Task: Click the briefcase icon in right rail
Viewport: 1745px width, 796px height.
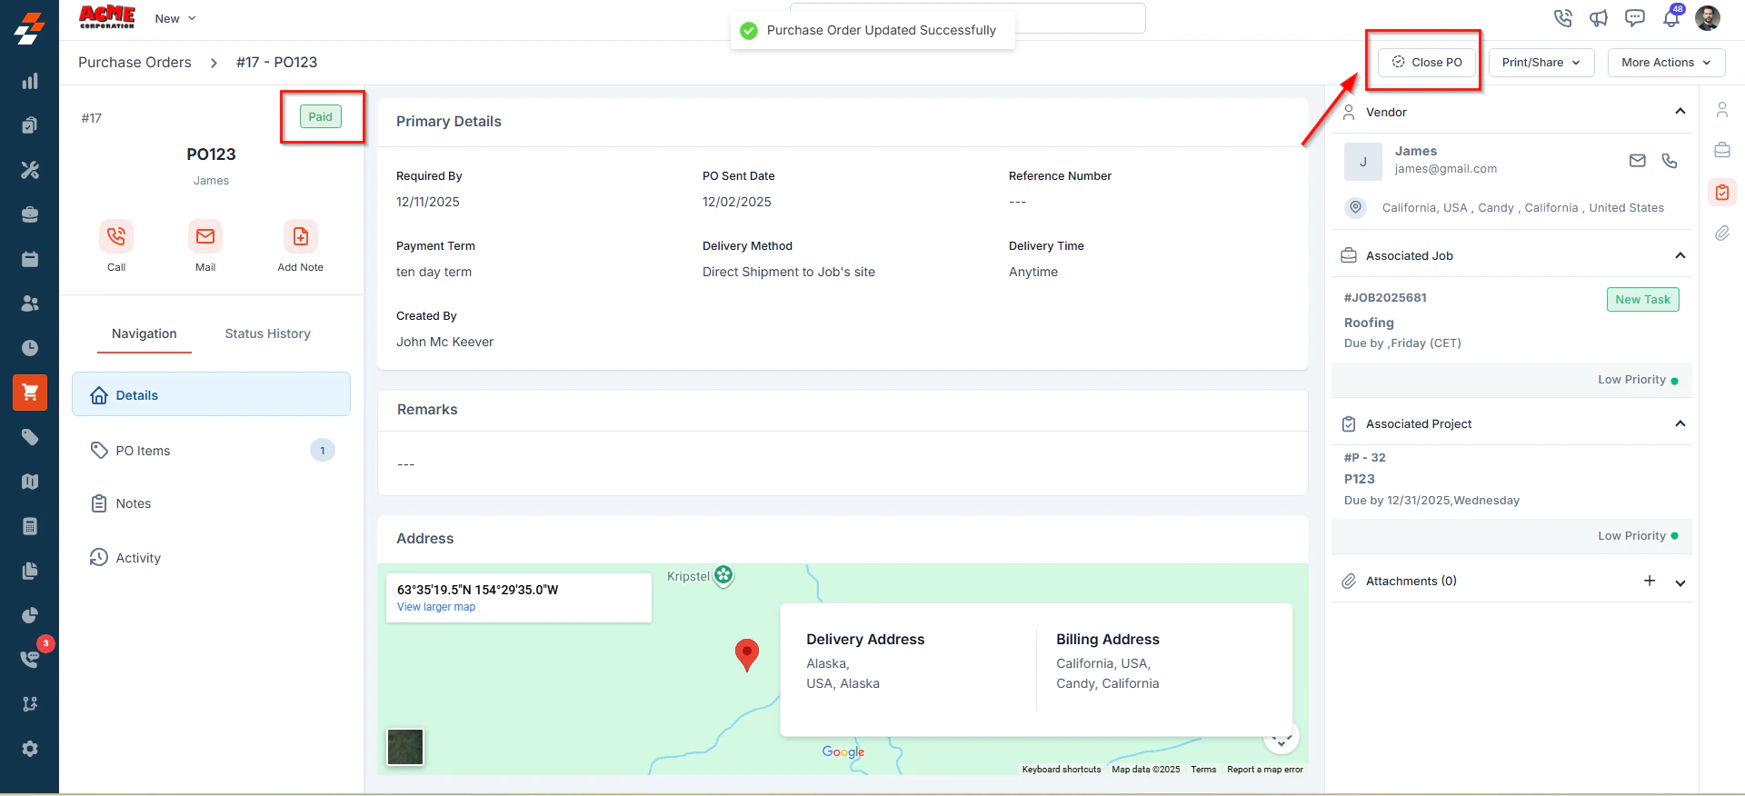Action: point(1722,150)
